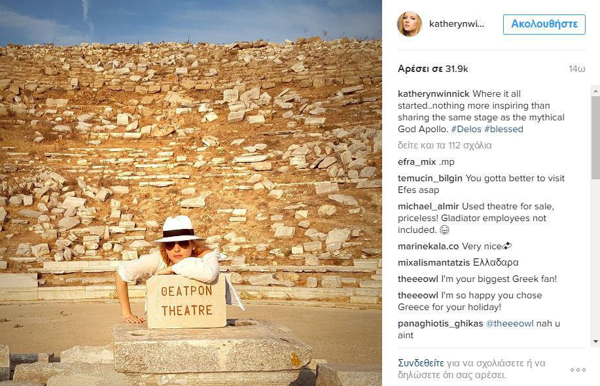The width and height of the screenshot is (600, 386).
Task: Click the Delos theatre photo
Action: 191,193
